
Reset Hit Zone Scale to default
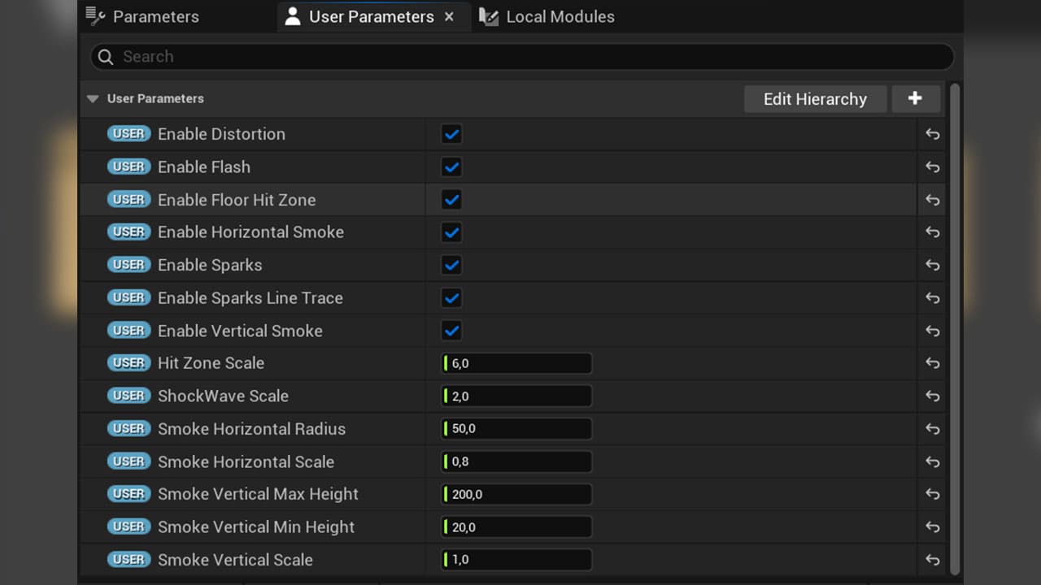pos(932,363)
